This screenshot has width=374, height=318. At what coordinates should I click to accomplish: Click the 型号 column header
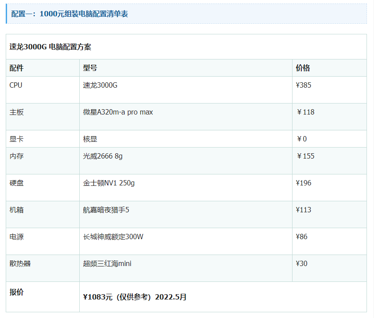tap(90, 68)
